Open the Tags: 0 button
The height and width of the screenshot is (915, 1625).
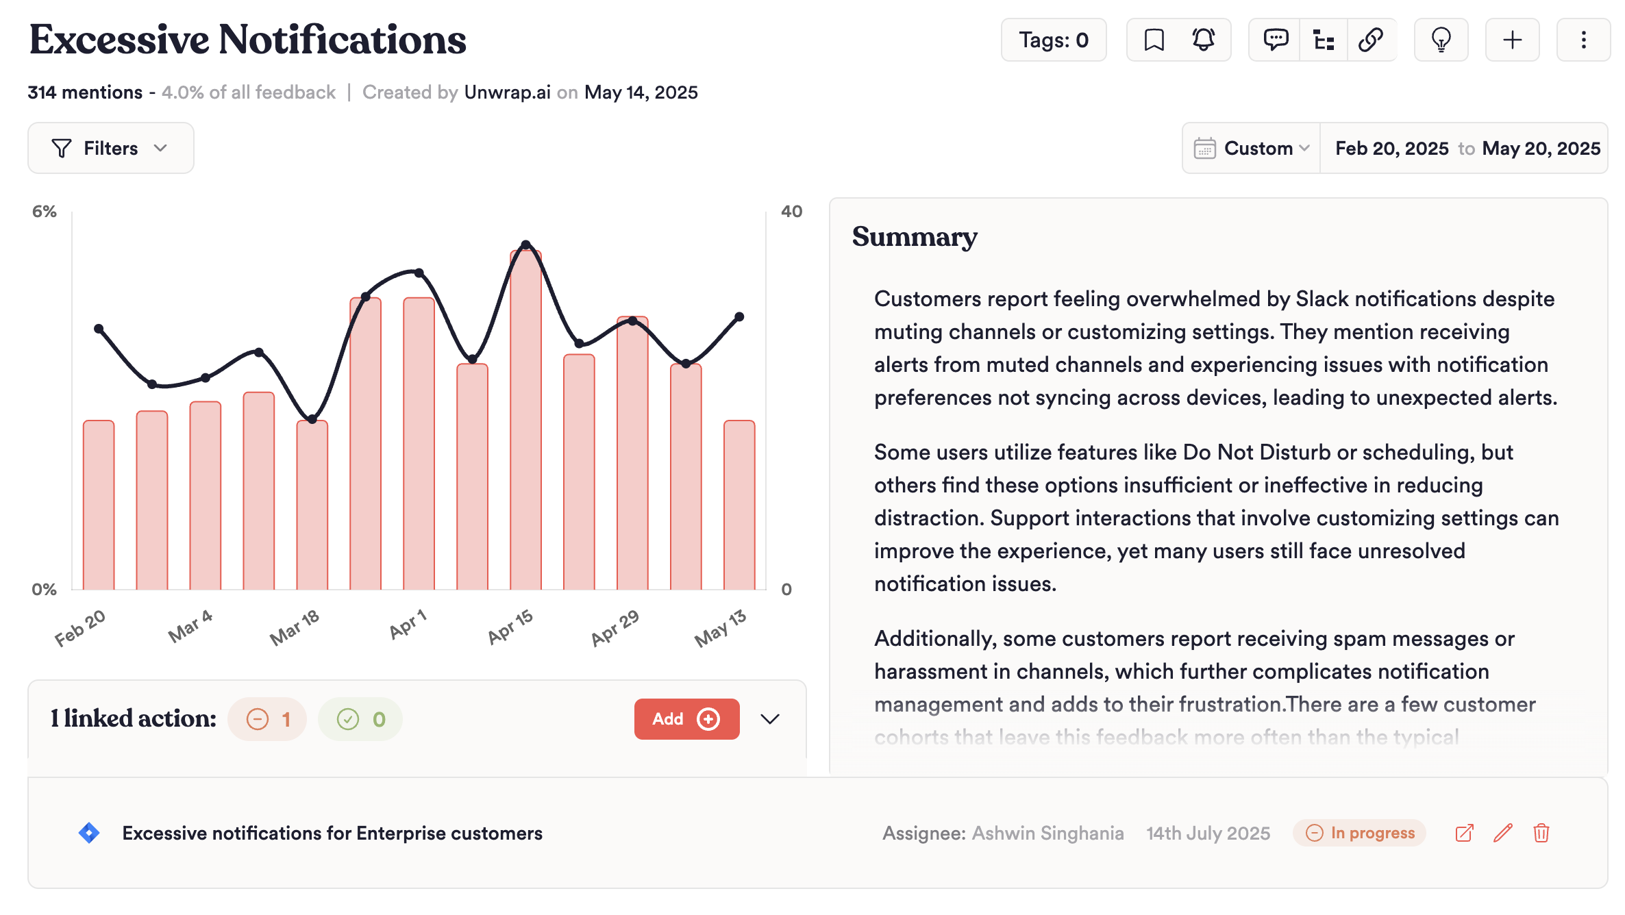pos(1054,40)
